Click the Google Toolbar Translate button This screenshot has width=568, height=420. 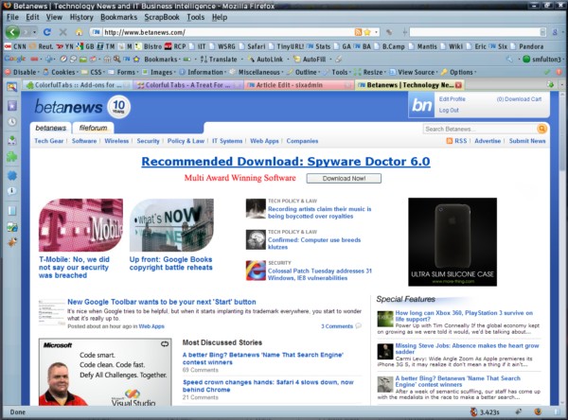click(219, 59)
